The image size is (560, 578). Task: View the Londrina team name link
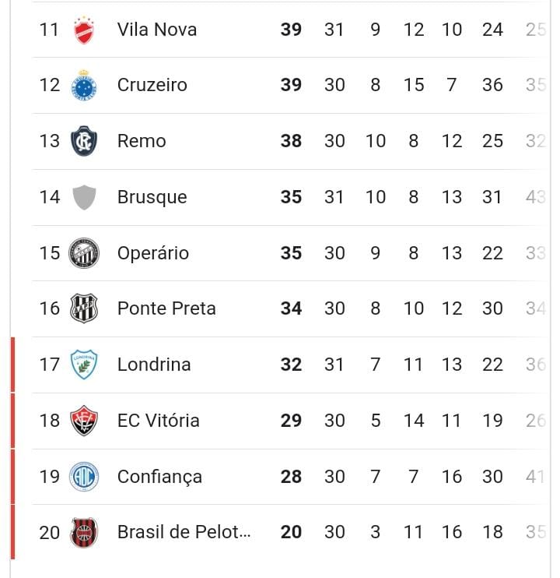pyautogui.click(x=154, y=365)
